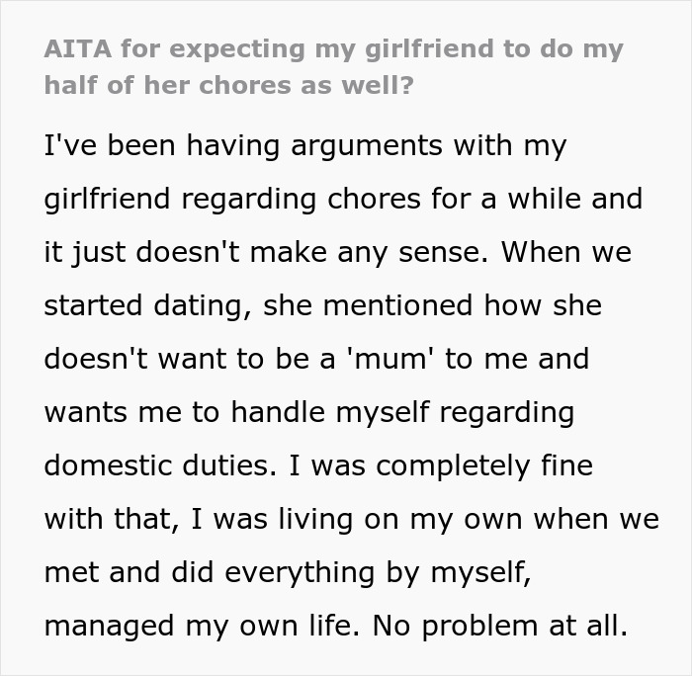The image size is (692, 676).
Task: Click the word "met" starting a line
Action: [69, 571]
